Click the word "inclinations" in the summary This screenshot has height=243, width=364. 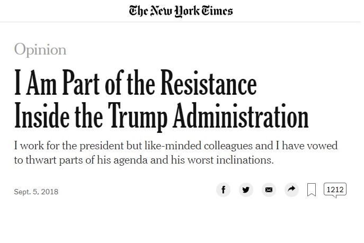pos(245,160)
